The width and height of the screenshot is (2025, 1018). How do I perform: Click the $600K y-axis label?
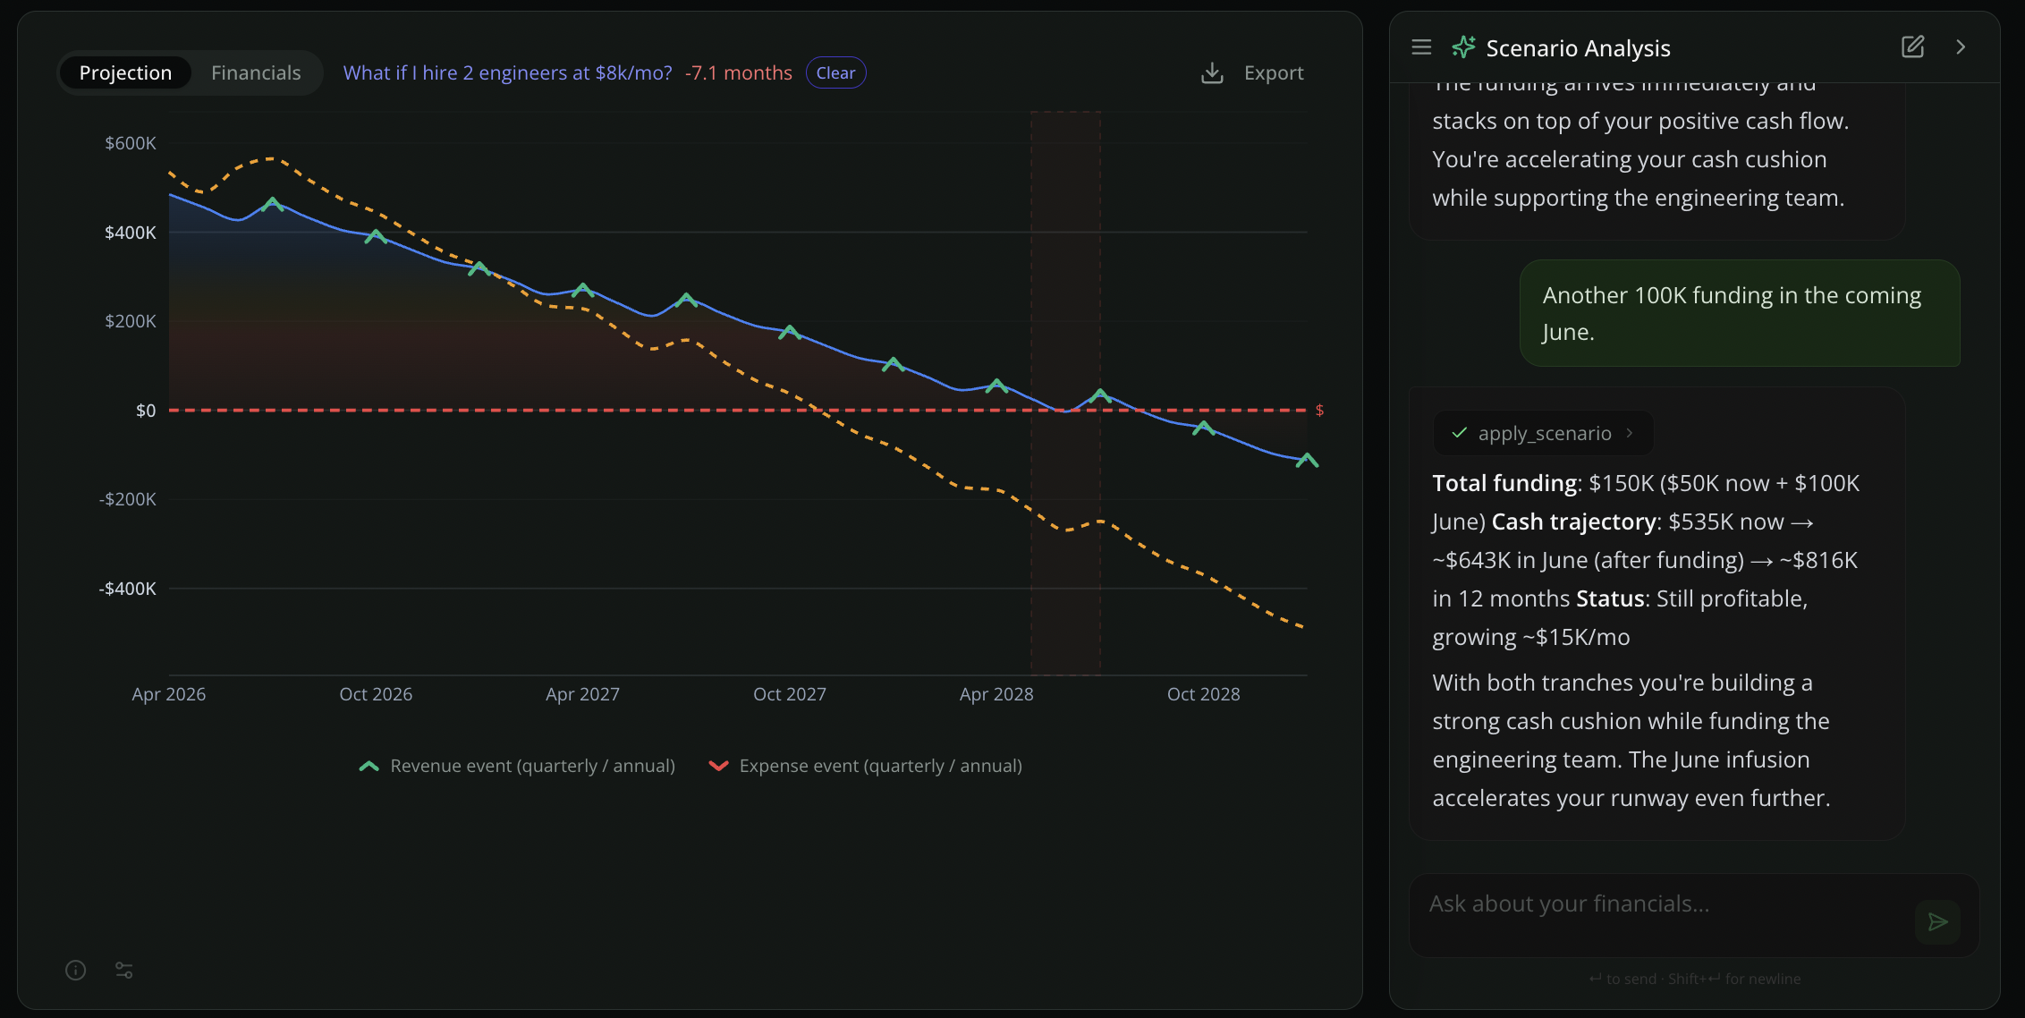pos(130,143)
